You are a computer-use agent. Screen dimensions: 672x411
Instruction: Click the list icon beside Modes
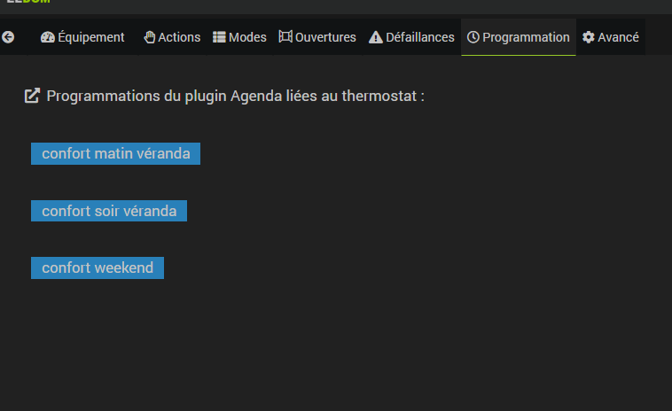[x=219, y=37]
